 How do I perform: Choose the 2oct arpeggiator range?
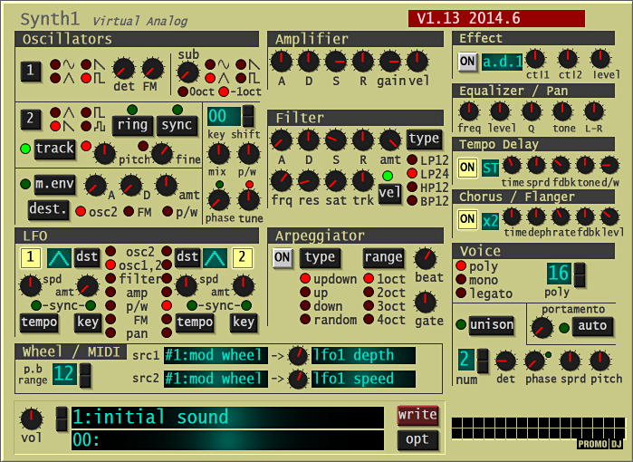pos(369,293)
